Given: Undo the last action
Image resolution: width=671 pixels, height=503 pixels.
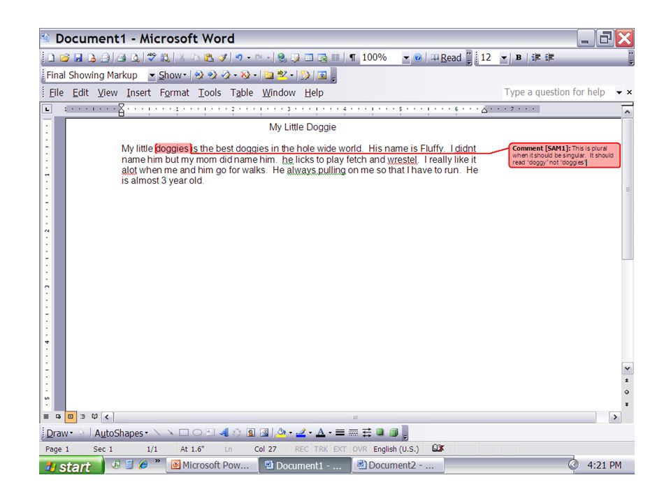Looking at the screenshot, I should tap(239, 58).
